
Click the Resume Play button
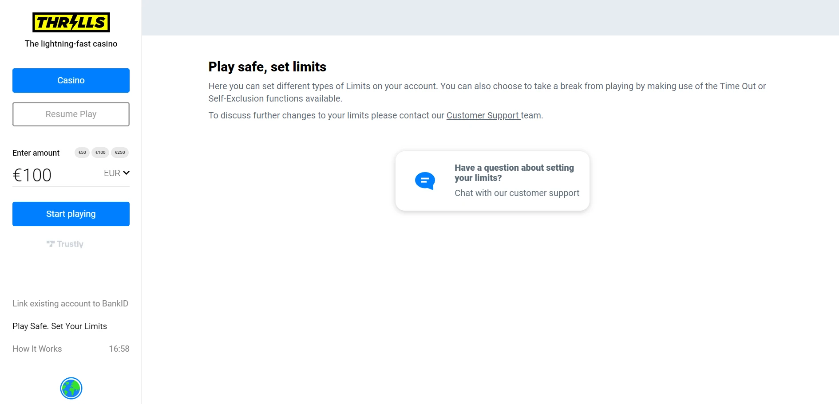71,114
